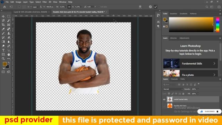Open the Learn panel flyout menu
Viewport: 222px width, 125px height.
(220, 38)
